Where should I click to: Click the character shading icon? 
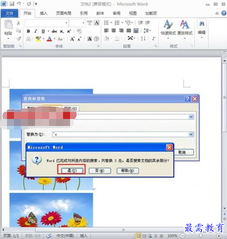point(89,39)
